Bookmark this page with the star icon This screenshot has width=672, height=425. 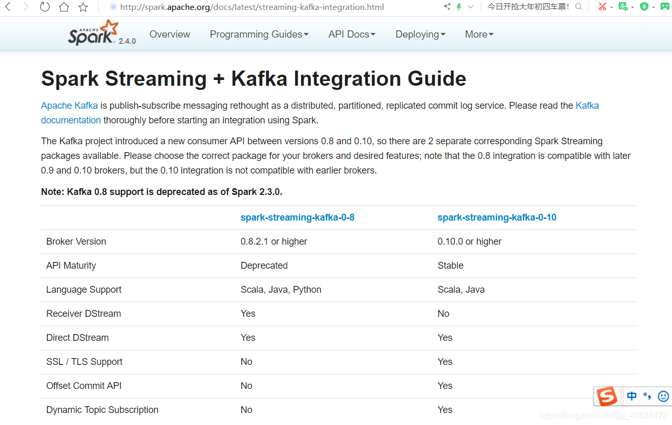(83, 7)
